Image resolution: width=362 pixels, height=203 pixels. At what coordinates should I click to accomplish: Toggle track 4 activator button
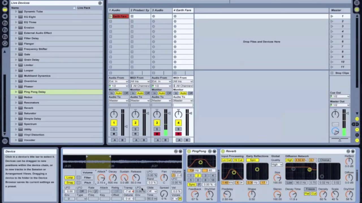tap(178, 123)
